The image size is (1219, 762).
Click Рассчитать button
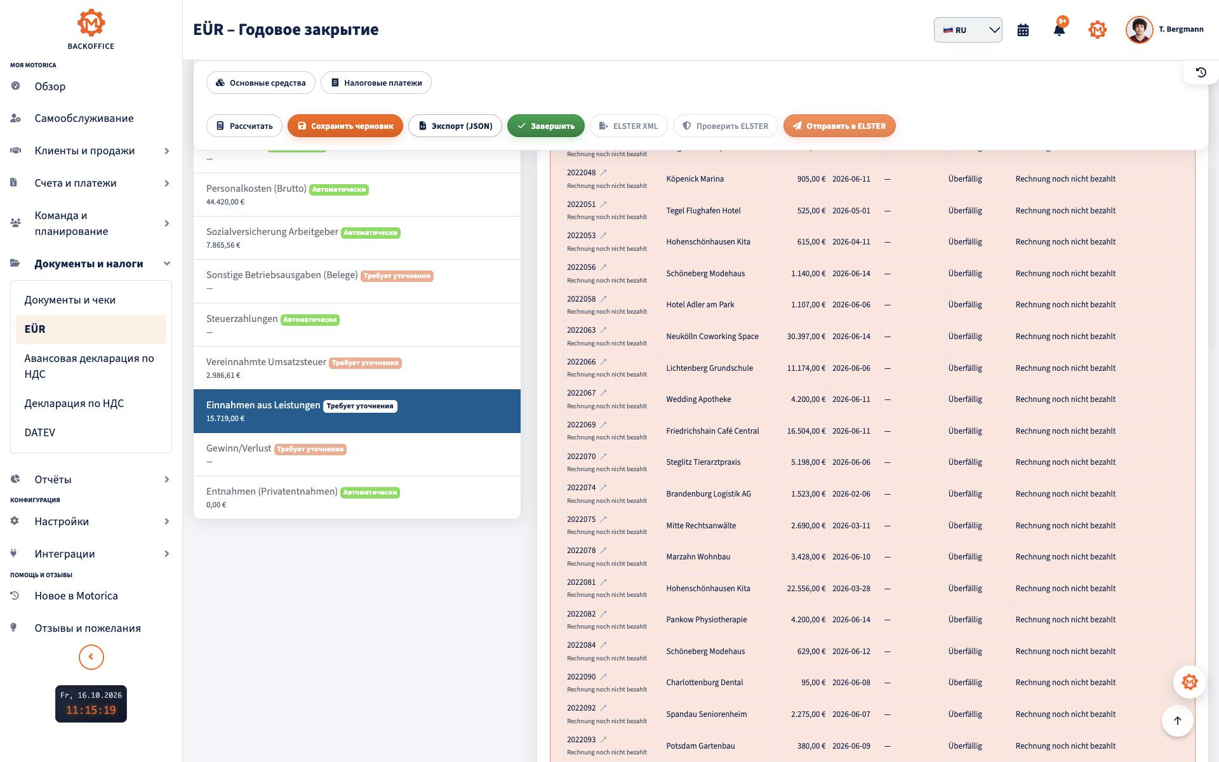pos(244,126)
